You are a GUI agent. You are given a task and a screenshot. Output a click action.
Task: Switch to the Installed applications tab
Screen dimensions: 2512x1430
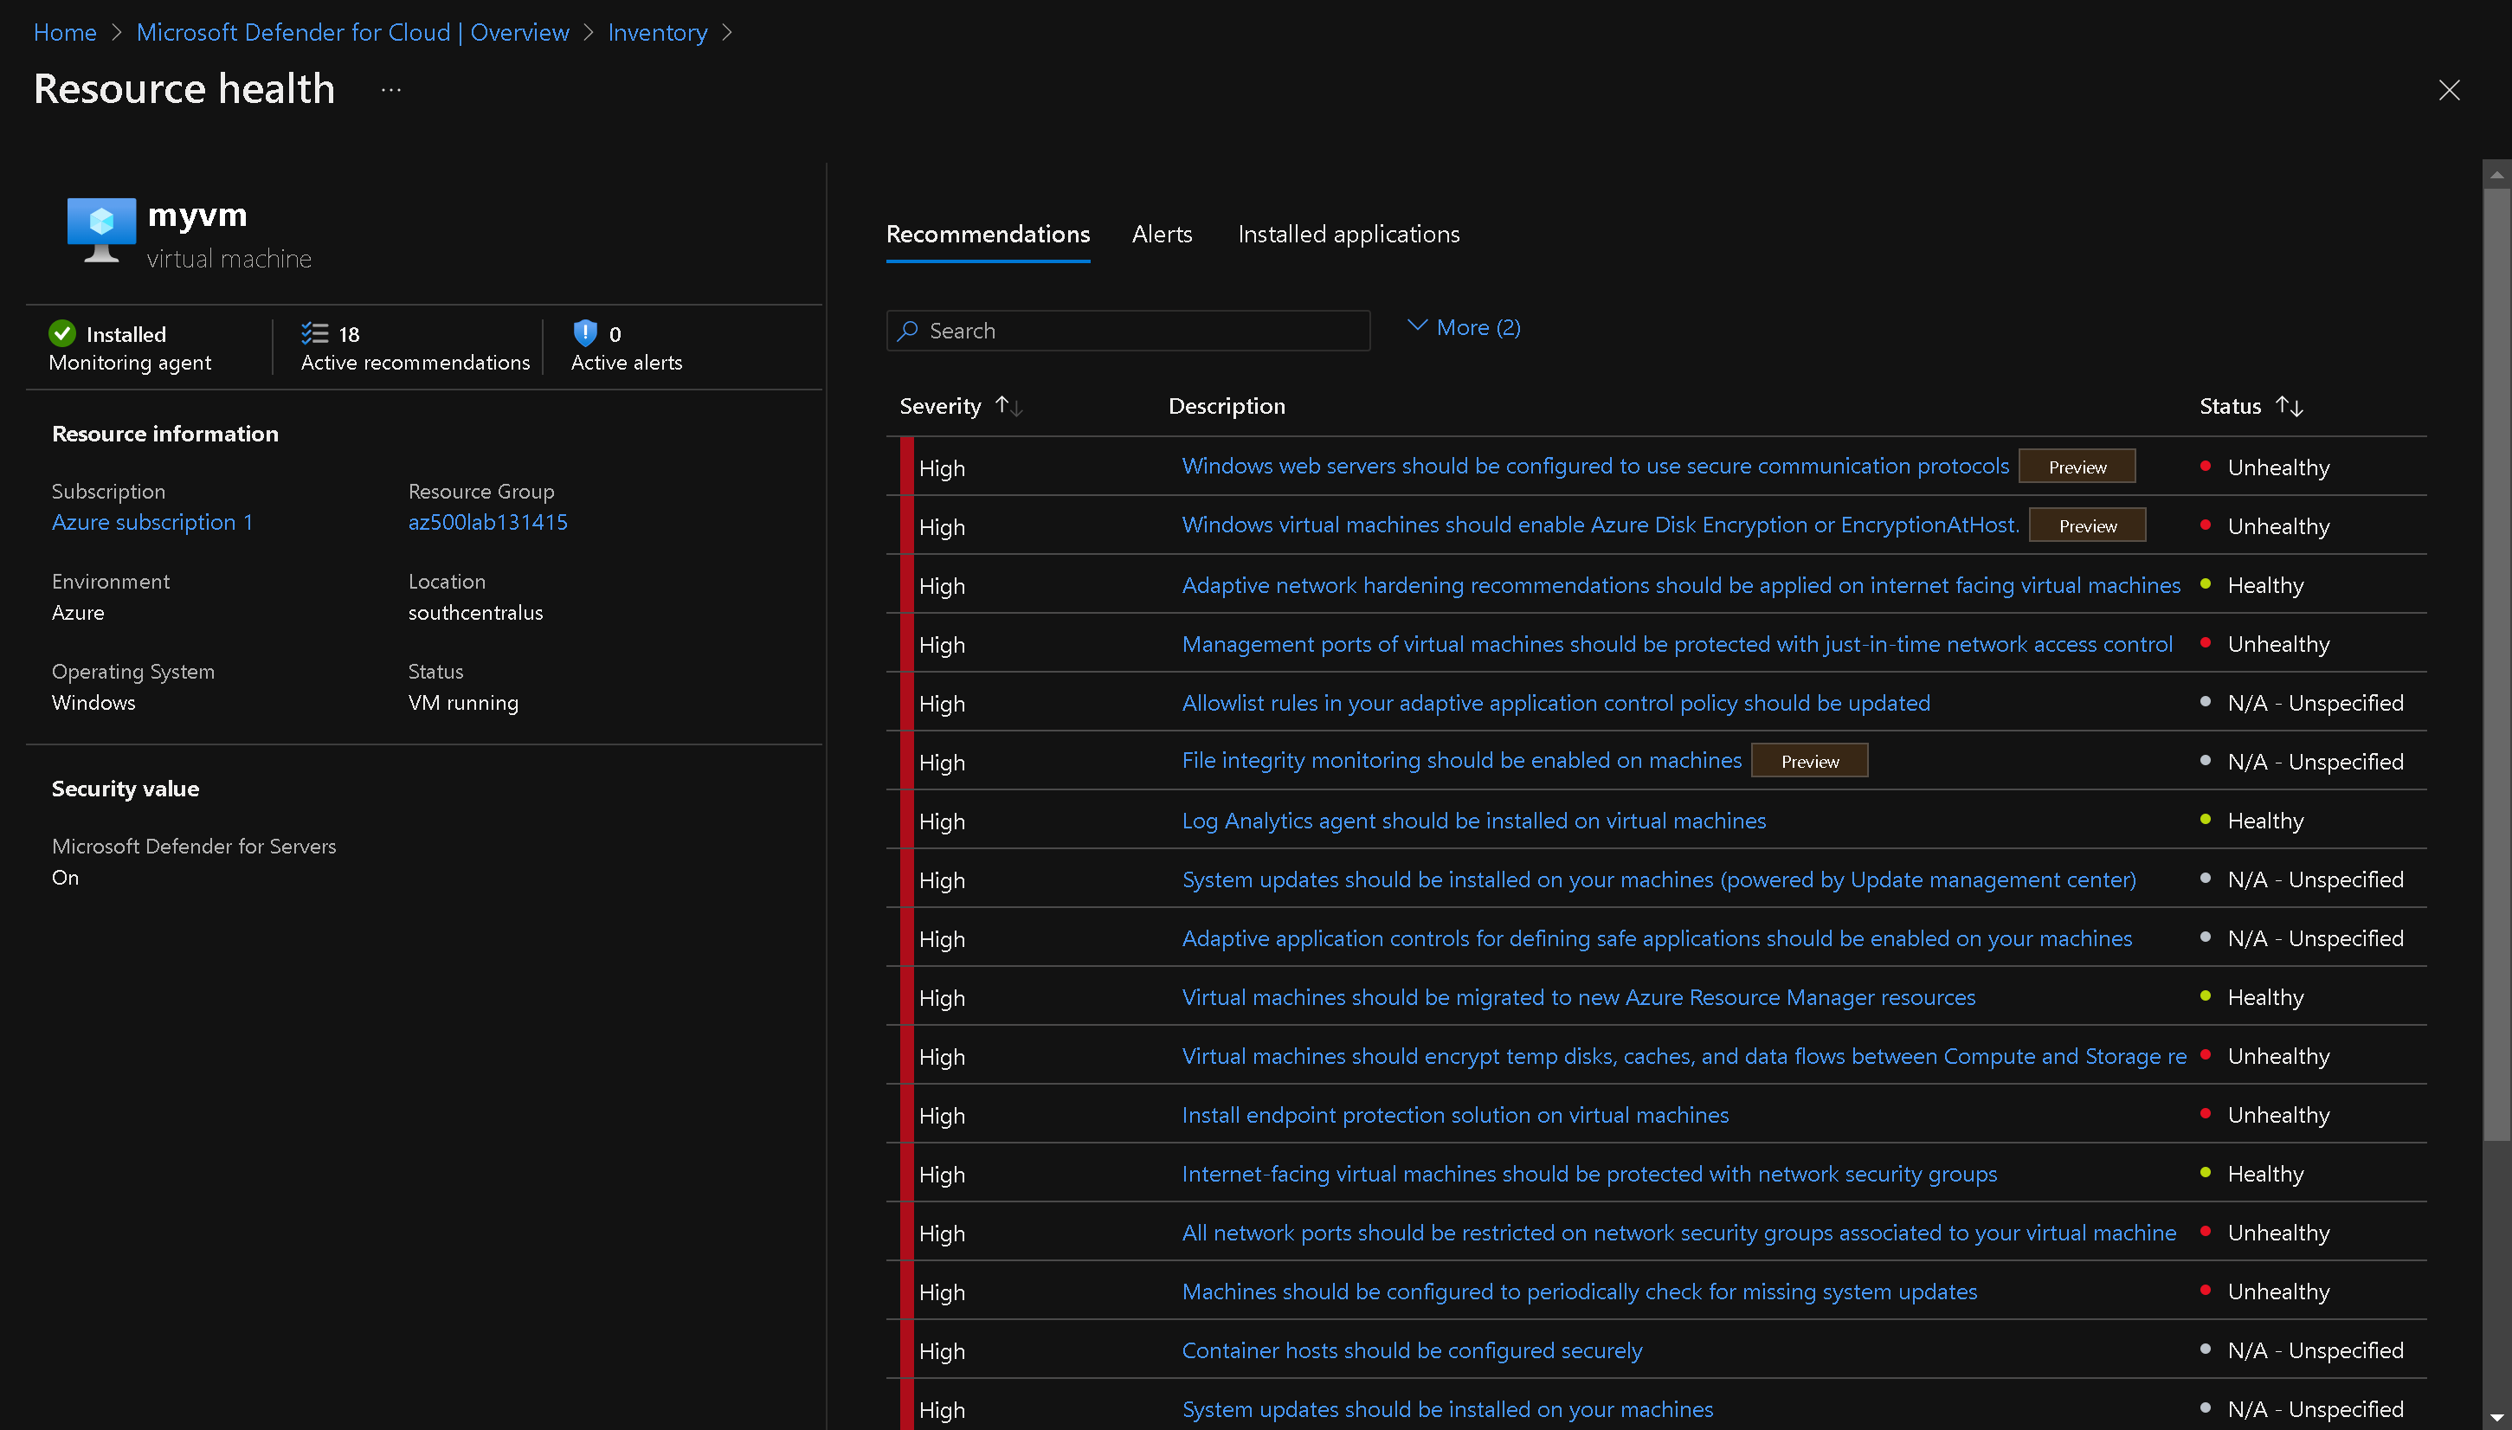[x=1349, y=234]
